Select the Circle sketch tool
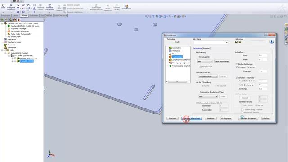 coord(23,5)
